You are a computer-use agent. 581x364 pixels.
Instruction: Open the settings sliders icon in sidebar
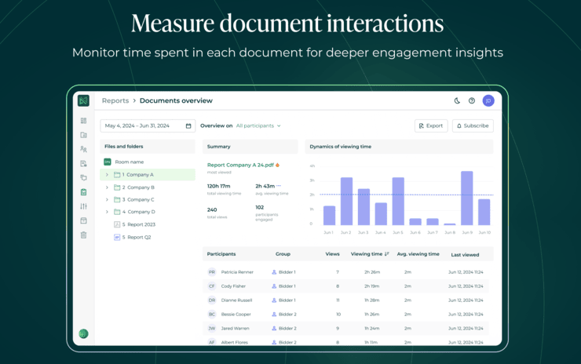(x=83, y=206)
